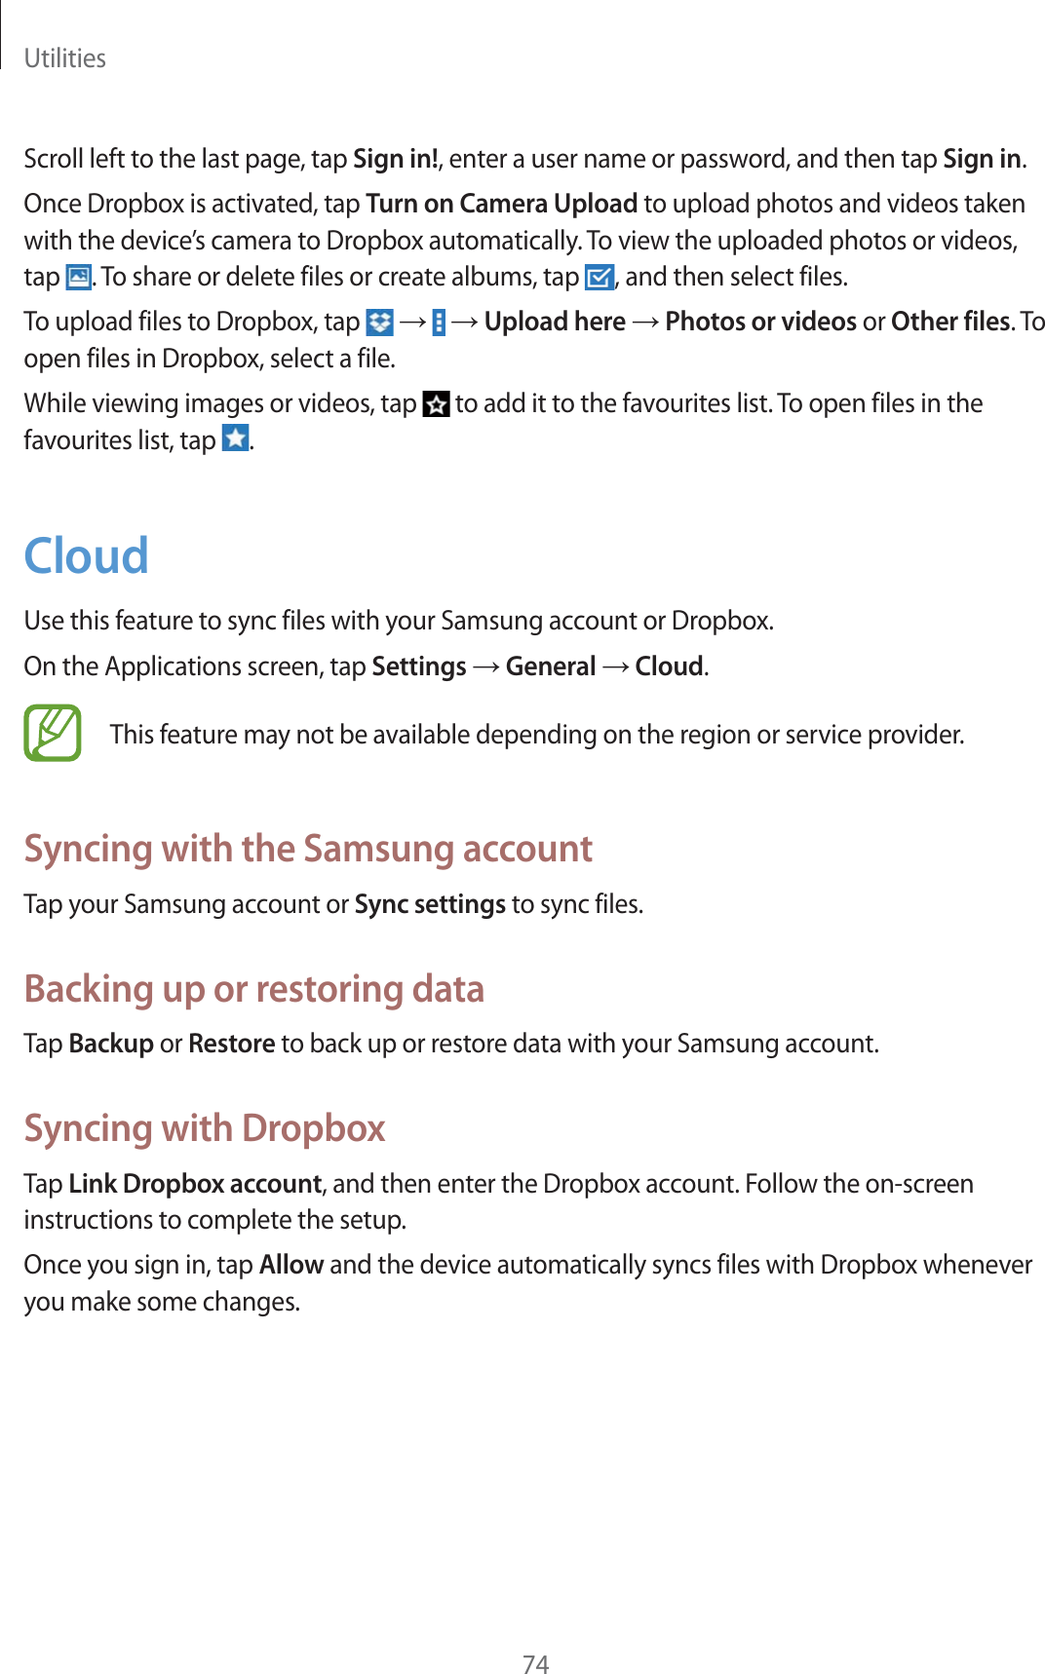
Task: Click the Dropbox logo icon
Action: 379,323
